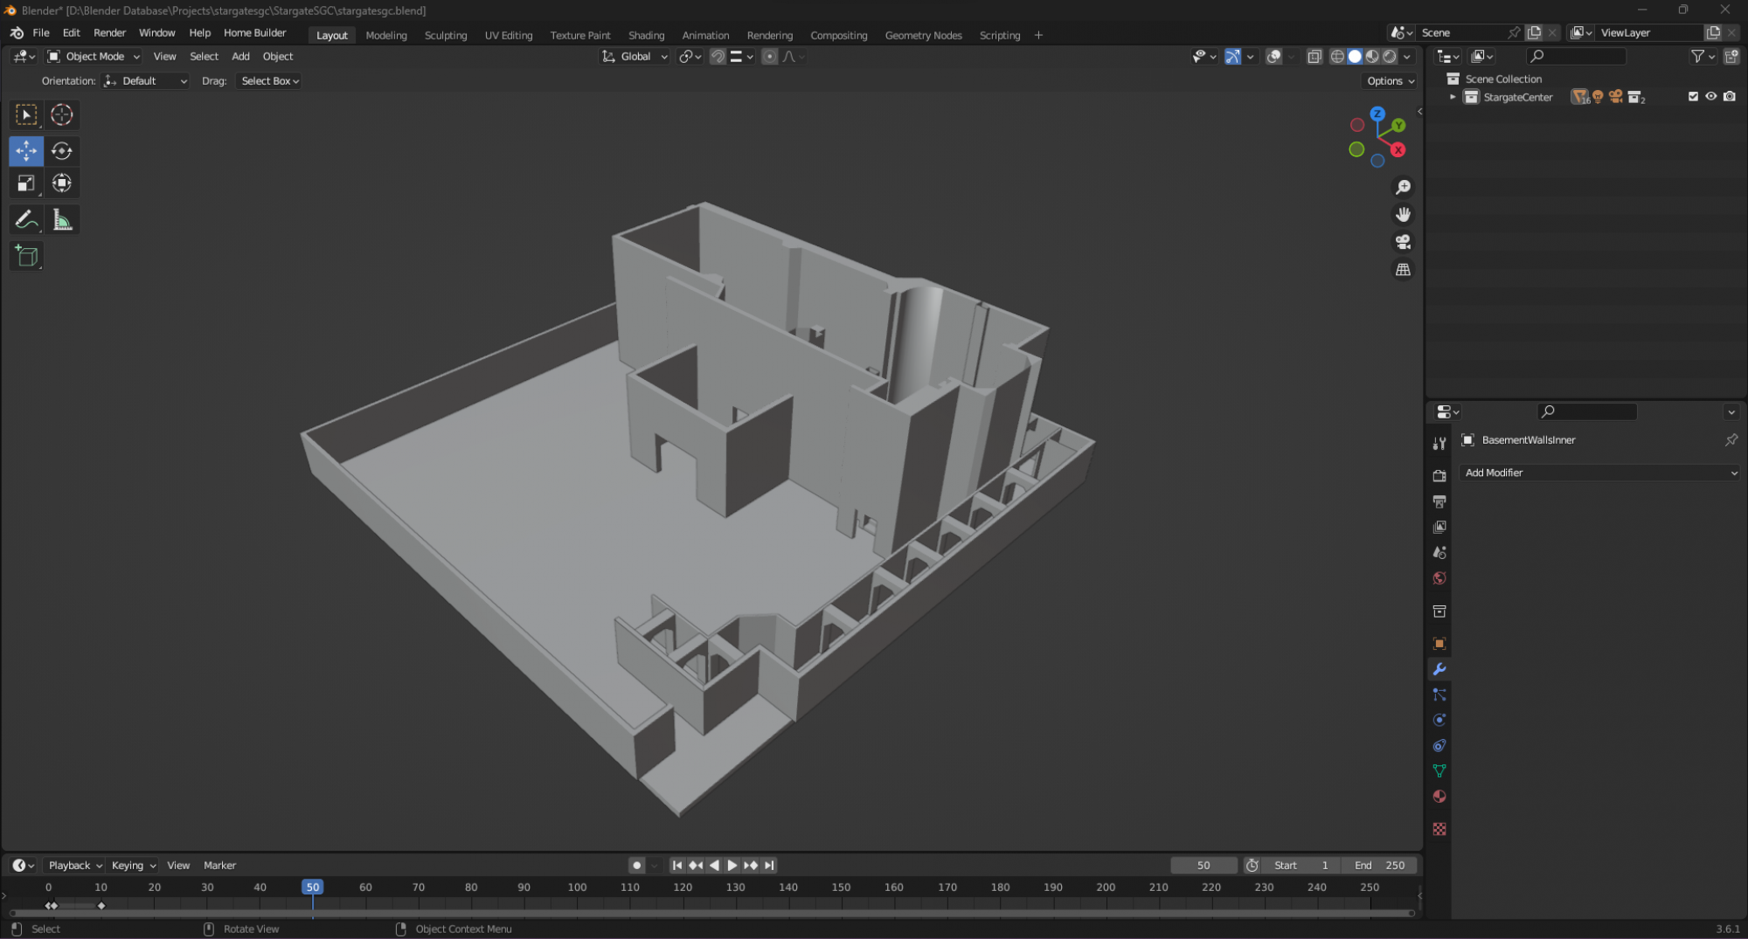Click frame 100 on the timeline
Viewport: 1748px width, 939px height.
[x=577, y=887]
